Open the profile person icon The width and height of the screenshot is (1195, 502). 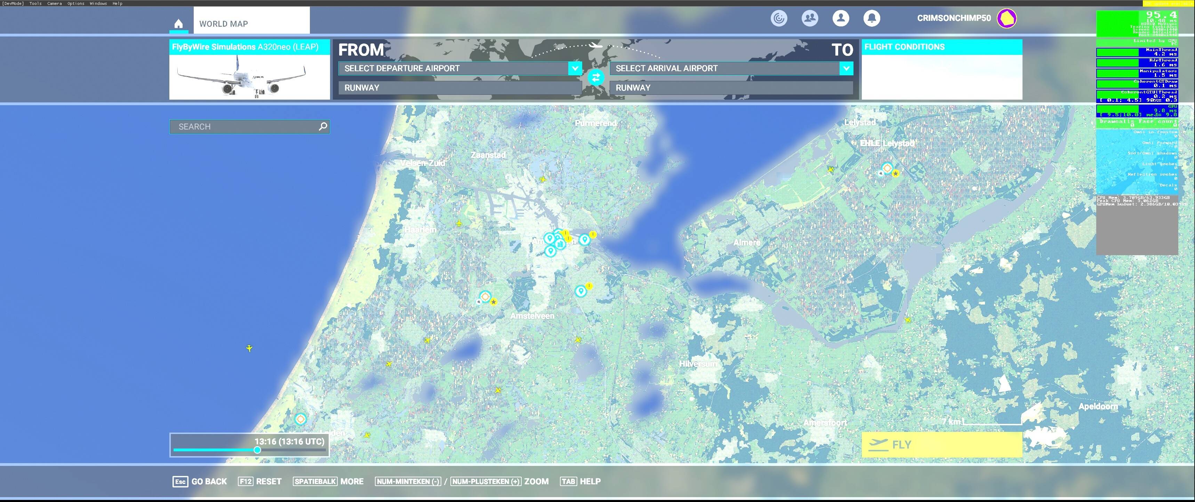(x=841, y=18)
